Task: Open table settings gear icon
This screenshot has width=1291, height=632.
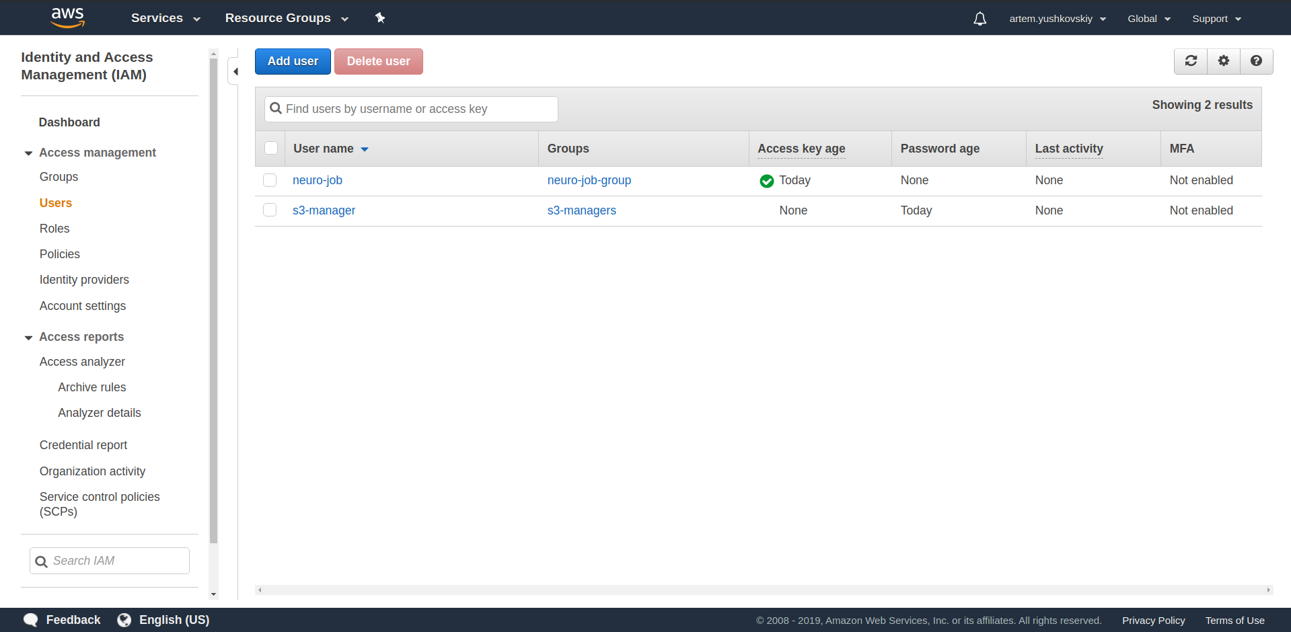Action: click(1224, 61)
